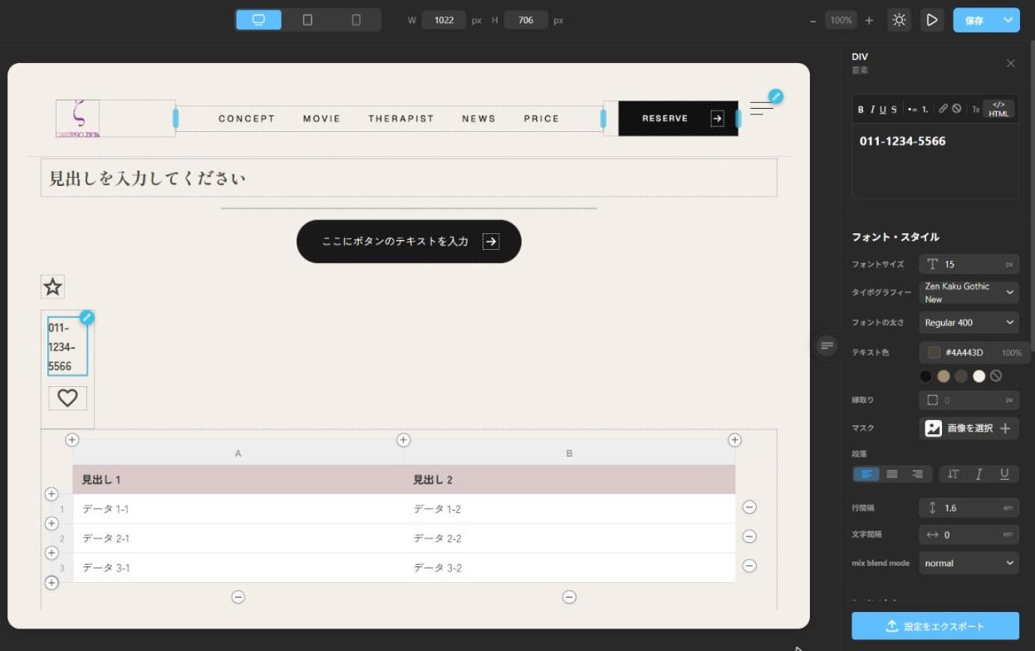Viewport: 1035px width, 651px height.
Task: Choose the no-color swatch option
Action: [996, 376]
